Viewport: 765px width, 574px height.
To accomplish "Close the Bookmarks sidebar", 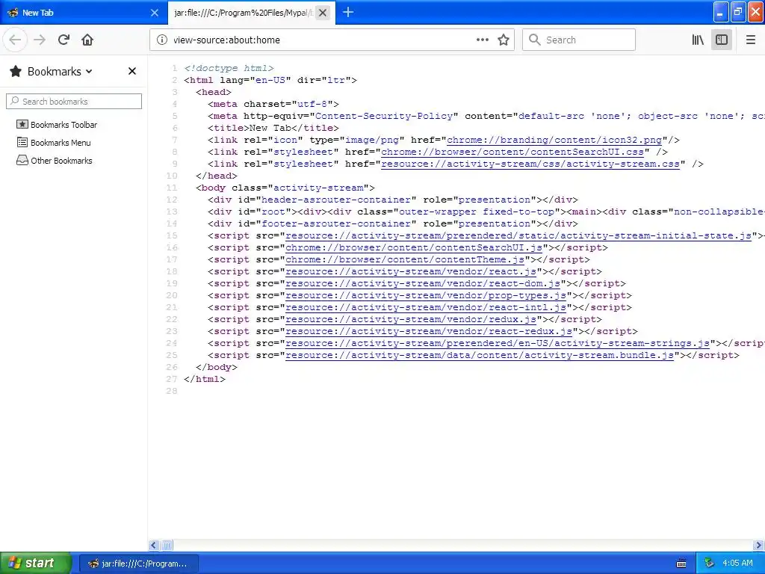I will coord(131,71).
